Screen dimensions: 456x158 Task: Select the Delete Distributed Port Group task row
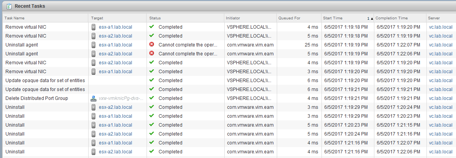pos(37,98)
